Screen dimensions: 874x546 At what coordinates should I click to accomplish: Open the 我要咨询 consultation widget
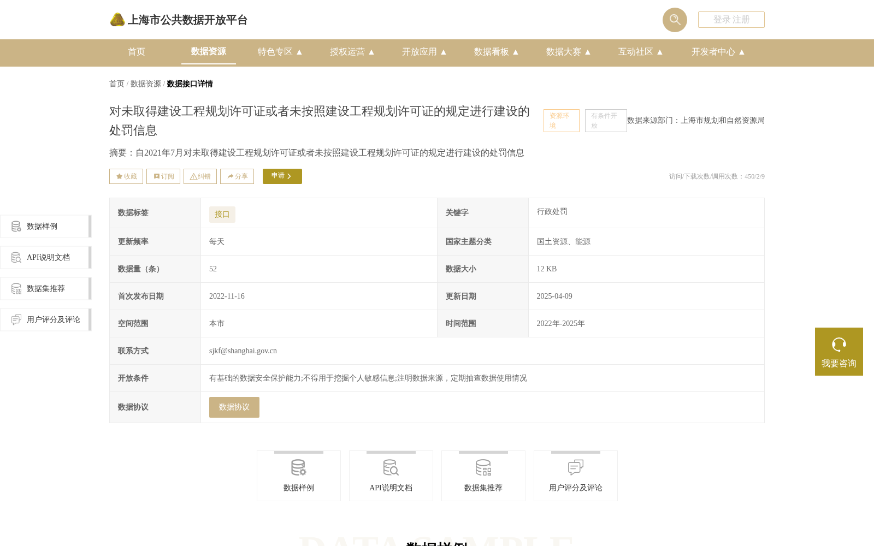839,352
